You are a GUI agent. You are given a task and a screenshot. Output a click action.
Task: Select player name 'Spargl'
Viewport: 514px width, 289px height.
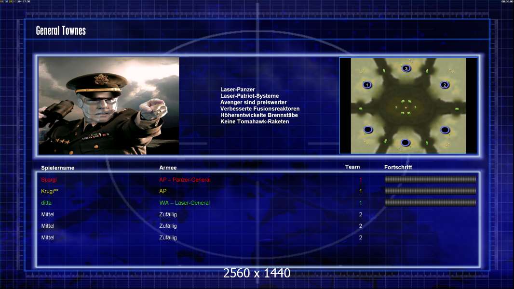[x=49, y=180]
